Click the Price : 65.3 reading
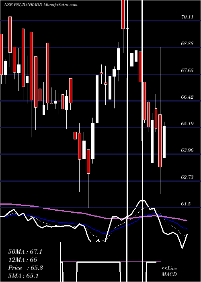The width and height of the screenshot is (201, 282). click(x=25, y=268)
